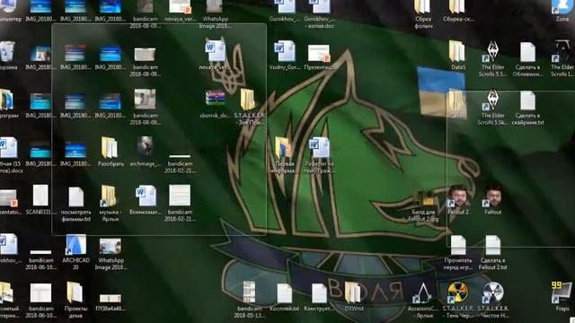Select S.T.A.L.K.E.R. Чистое Небо shortcut
575x323 pixels.
click(x=492, y=300)
